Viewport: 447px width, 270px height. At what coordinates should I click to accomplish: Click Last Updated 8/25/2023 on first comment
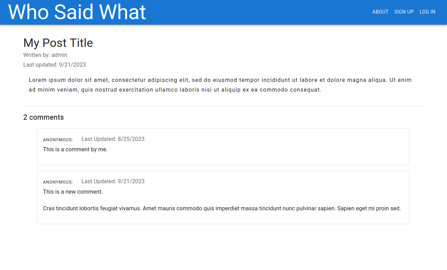click(113, 139)
